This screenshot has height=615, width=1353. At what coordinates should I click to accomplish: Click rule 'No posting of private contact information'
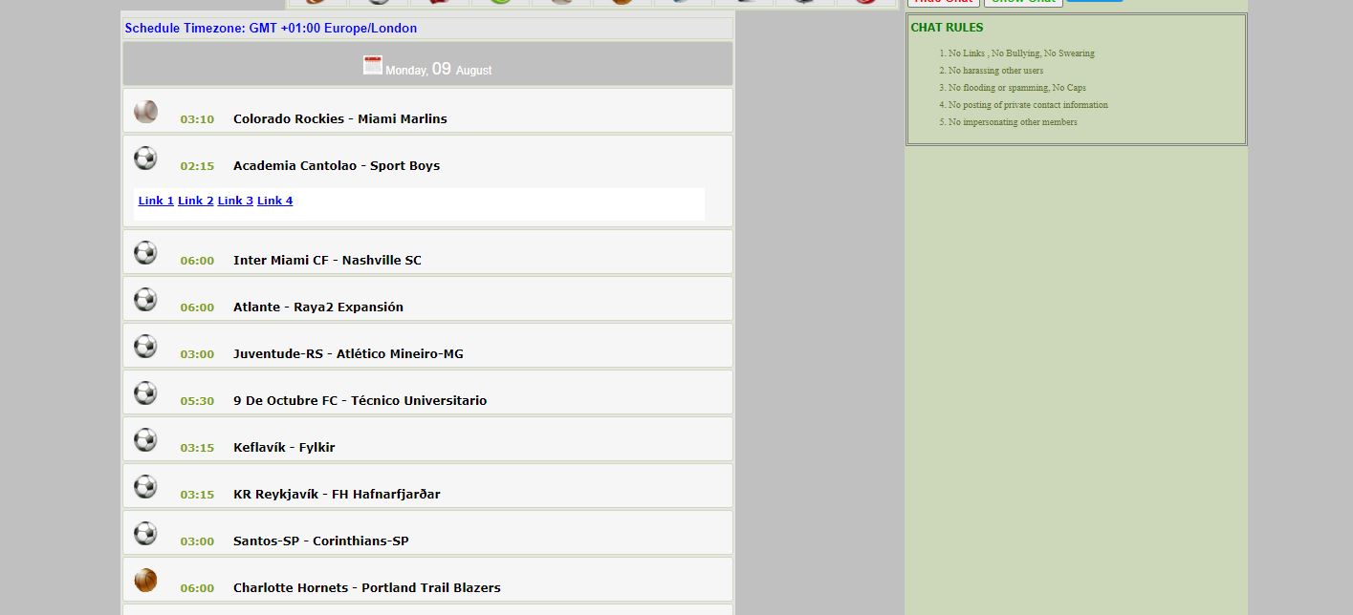1028,105
